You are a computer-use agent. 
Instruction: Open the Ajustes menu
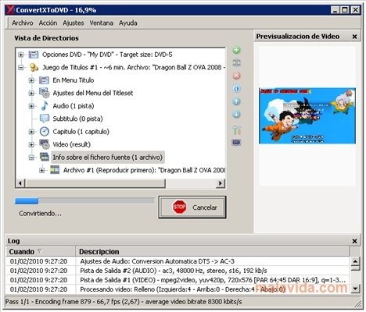pos(74,23)
